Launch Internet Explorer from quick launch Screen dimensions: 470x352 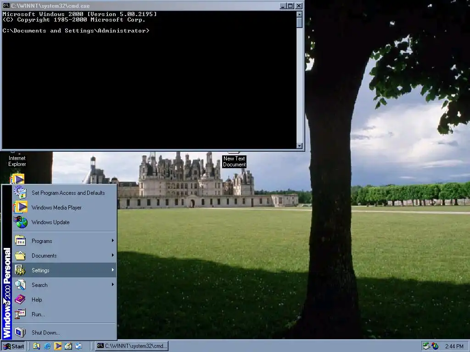click(47, 346)
